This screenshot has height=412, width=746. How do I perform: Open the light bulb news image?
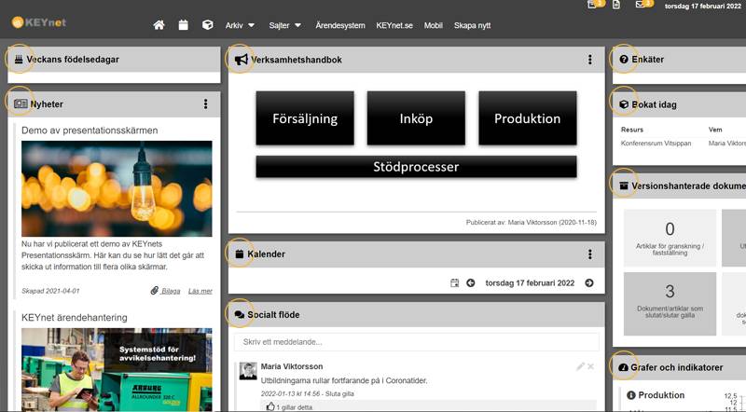click(x=117, y=188)
